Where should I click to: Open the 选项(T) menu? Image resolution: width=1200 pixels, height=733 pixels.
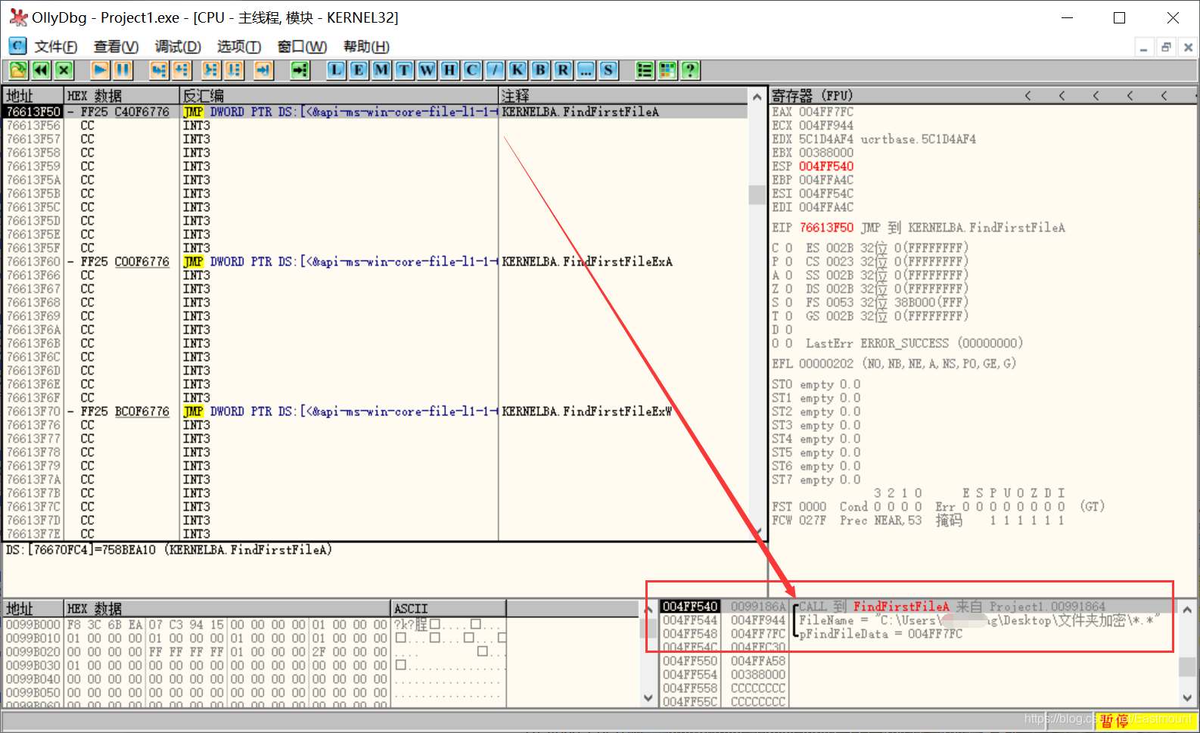coord(239,47)
